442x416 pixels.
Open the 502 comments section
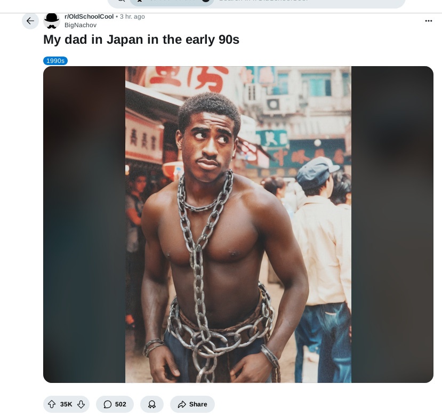point(115,404)
